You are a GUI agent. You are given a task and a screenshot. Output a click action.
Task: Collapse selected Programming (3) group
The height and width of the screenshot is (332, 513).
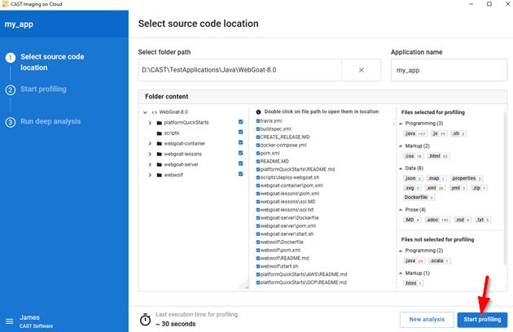tap(401, 124)
